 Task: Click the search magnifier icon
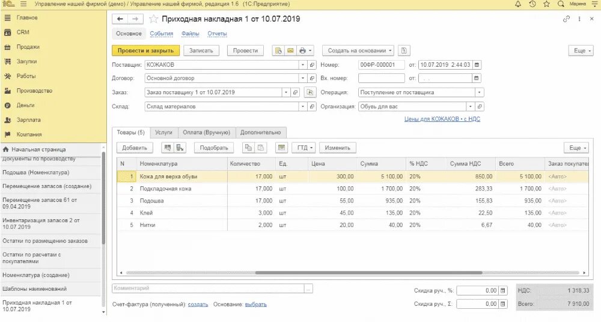561,4
